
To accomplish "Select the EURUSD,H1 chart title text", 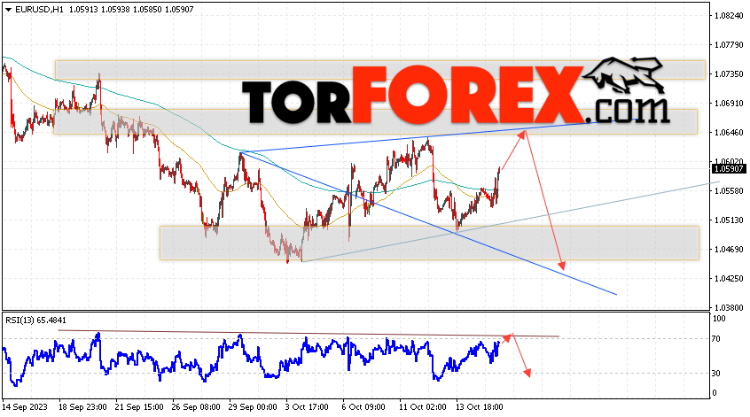I will click(39, 10).
